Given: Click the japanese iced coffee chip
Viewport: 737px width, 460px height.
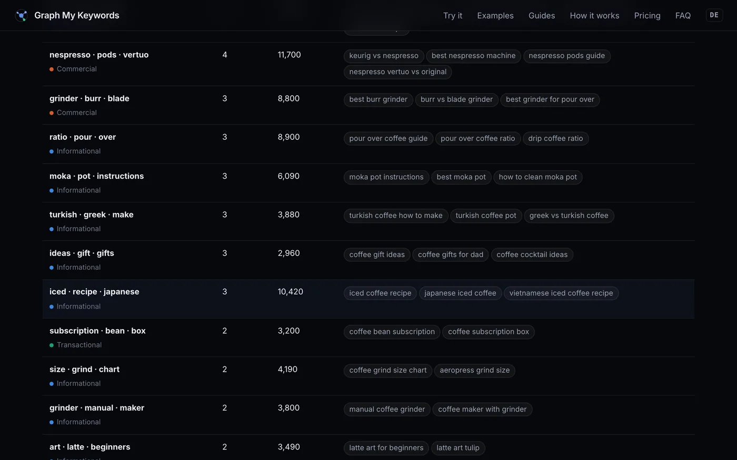Looking at the screenshot, I should [x=460, y=293].
